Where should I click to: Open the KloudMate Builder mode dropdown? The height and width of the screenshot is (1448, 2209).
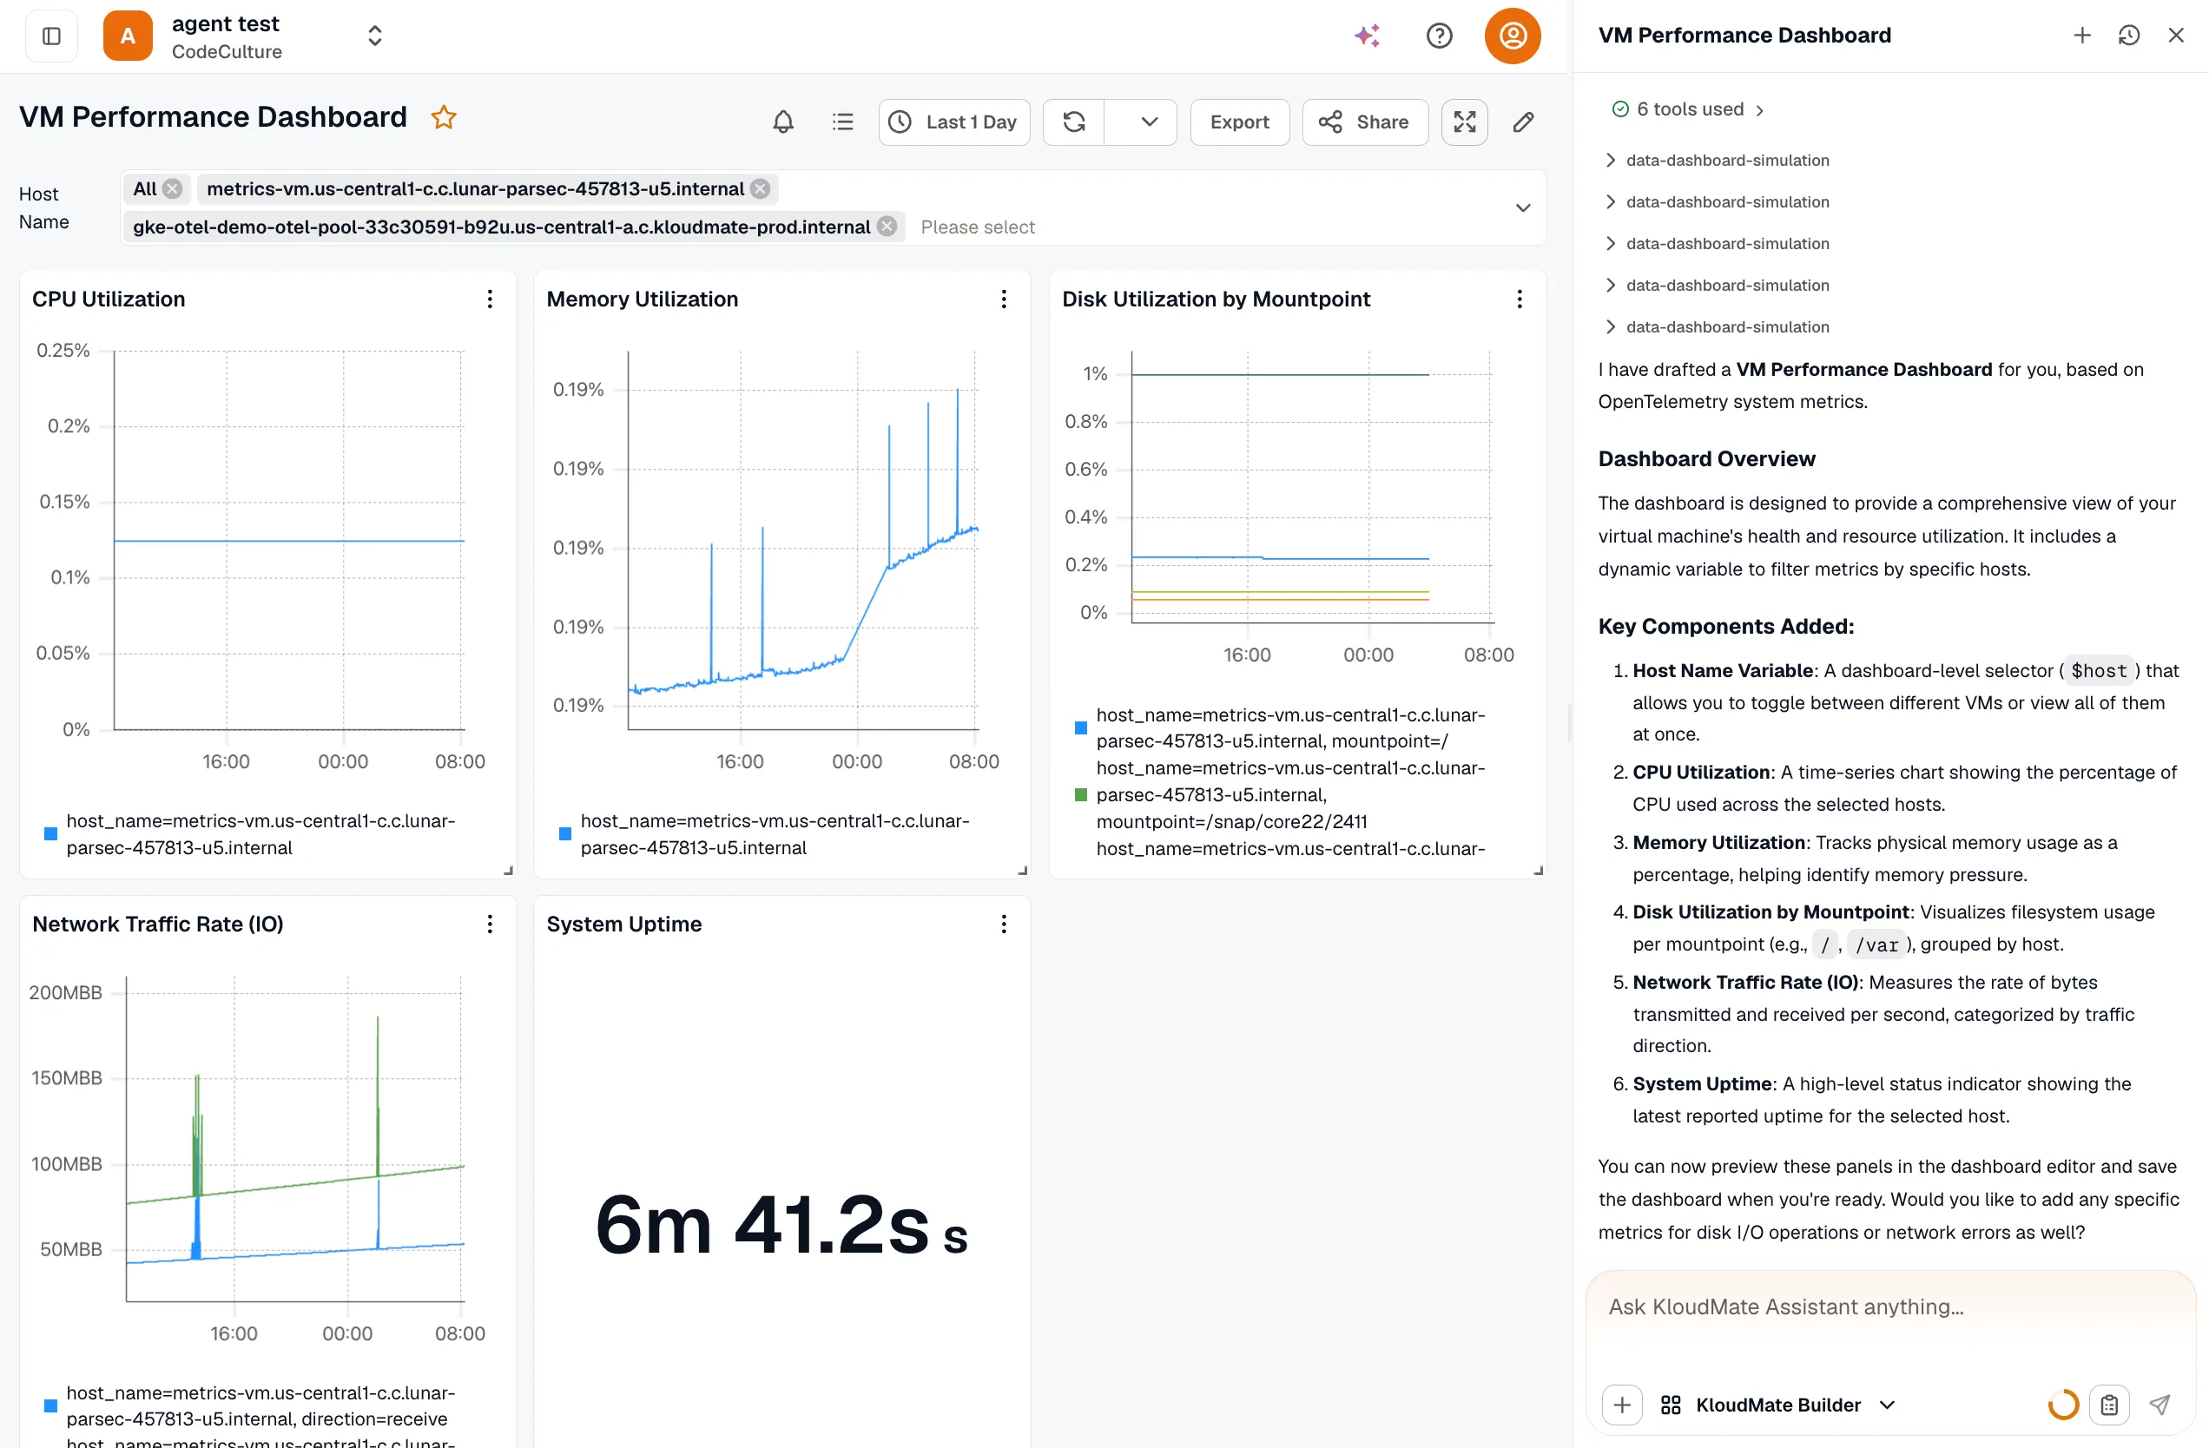1777,1405
